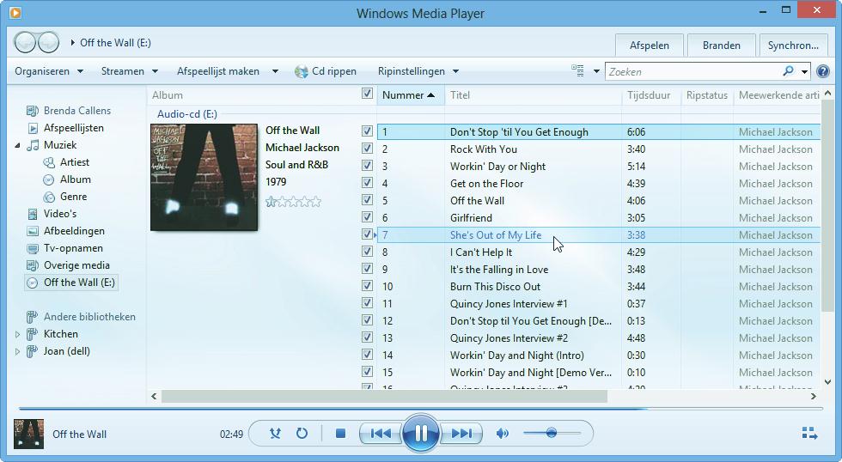The width and height of the screenshot is (842, 462).
Task: Open the Ripinstellingen dropdown
Action: click(x=418, y=71)
